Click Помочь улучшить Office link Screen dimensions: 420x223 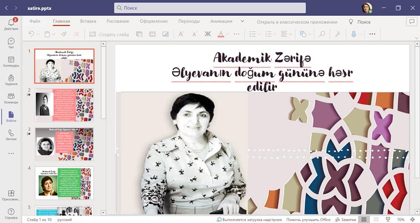point(308,220)
